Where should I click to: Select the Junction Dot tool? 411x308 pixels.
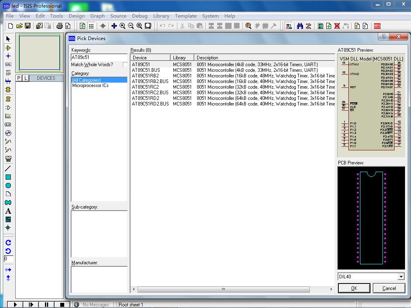point(8,56)
